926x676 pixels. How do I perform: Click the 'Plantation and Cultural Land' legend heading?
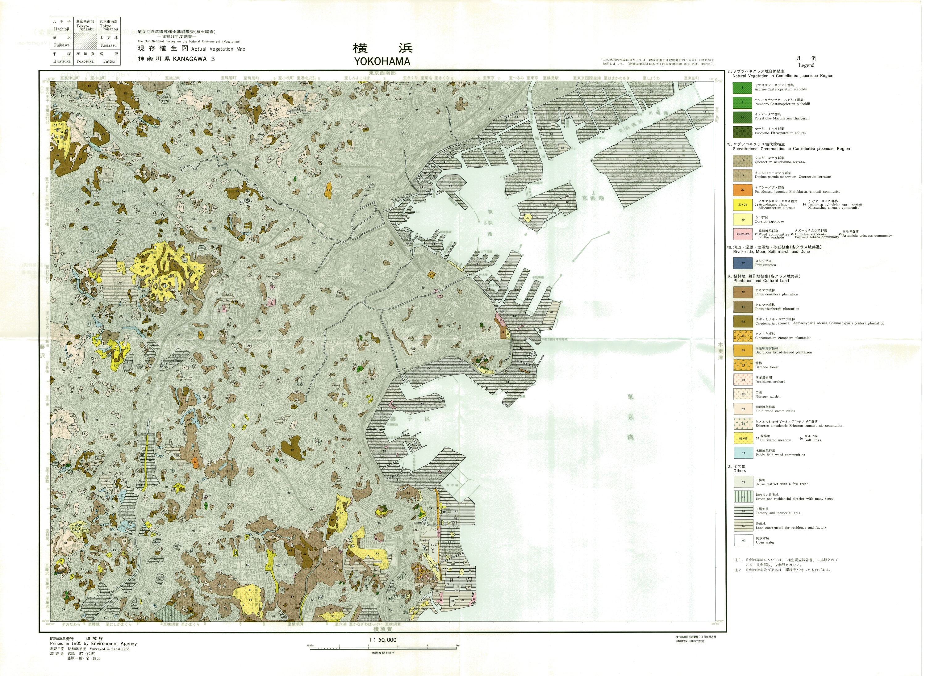tap(761, 281)
